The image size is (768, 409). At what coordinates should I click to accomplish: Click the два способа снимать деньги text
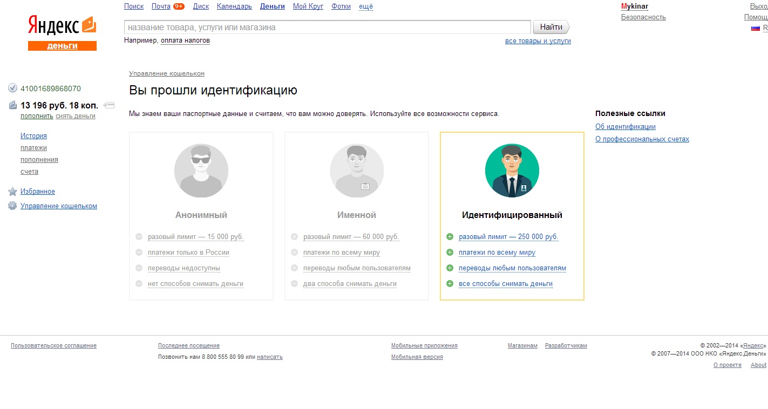(x=350, y=284)
